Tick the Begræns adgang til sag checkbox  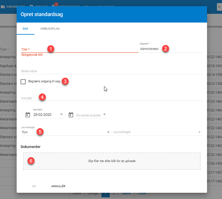coord(23,82)
